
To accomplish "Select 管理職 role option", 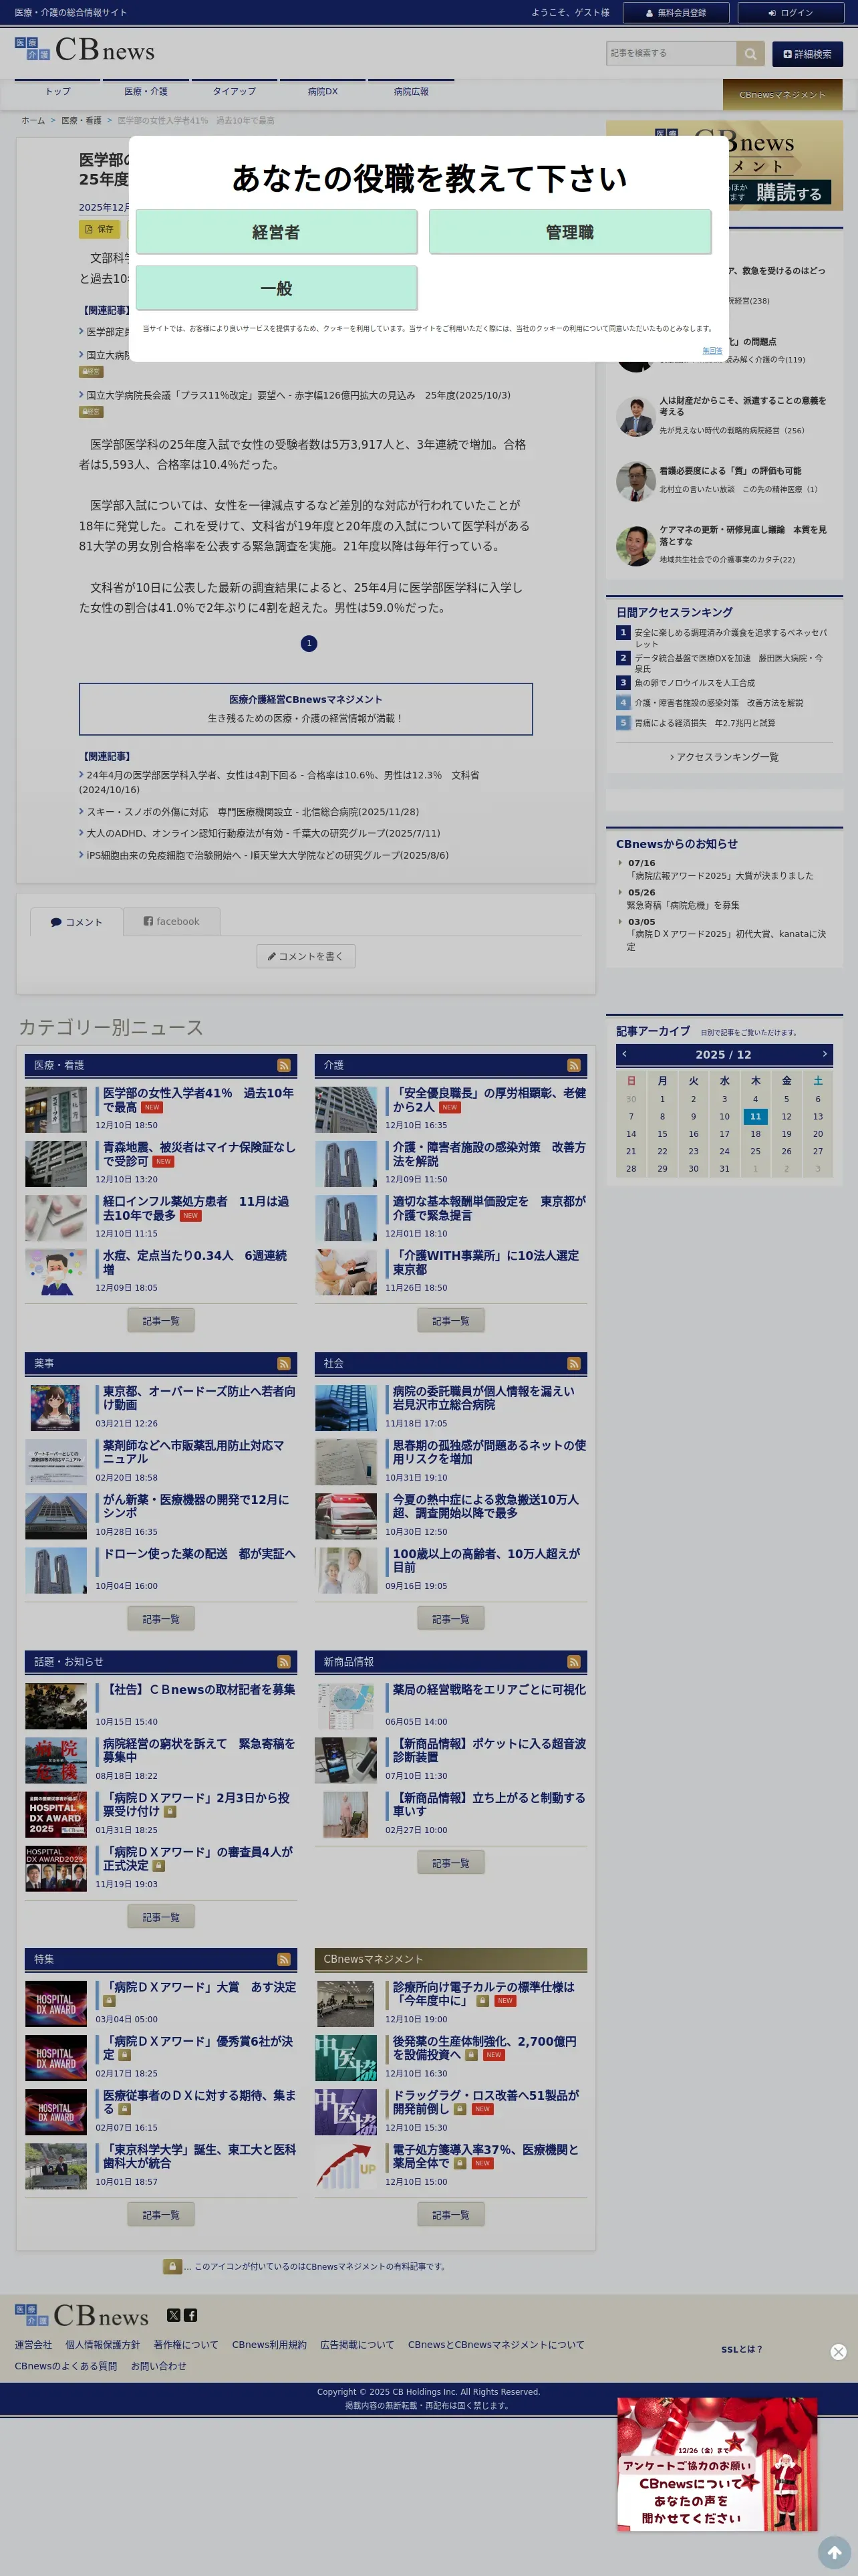I will (x=569, y=232).
